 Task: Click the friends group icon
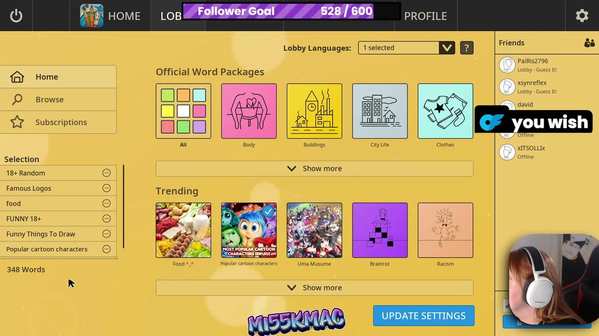[589, 43]
